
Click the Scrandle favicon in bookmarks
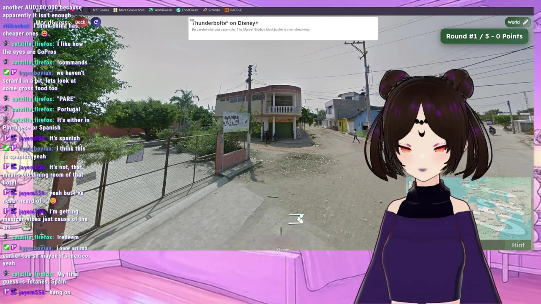pyautogui.click(x=205, y=10)
